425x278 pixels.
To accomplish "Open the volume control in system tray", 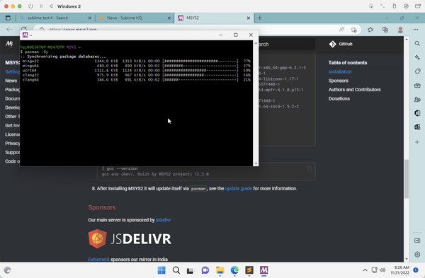I will [382, 270].
